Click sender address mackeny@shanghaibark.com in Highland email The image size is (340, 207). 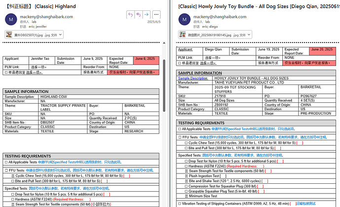tap(46, 17)
